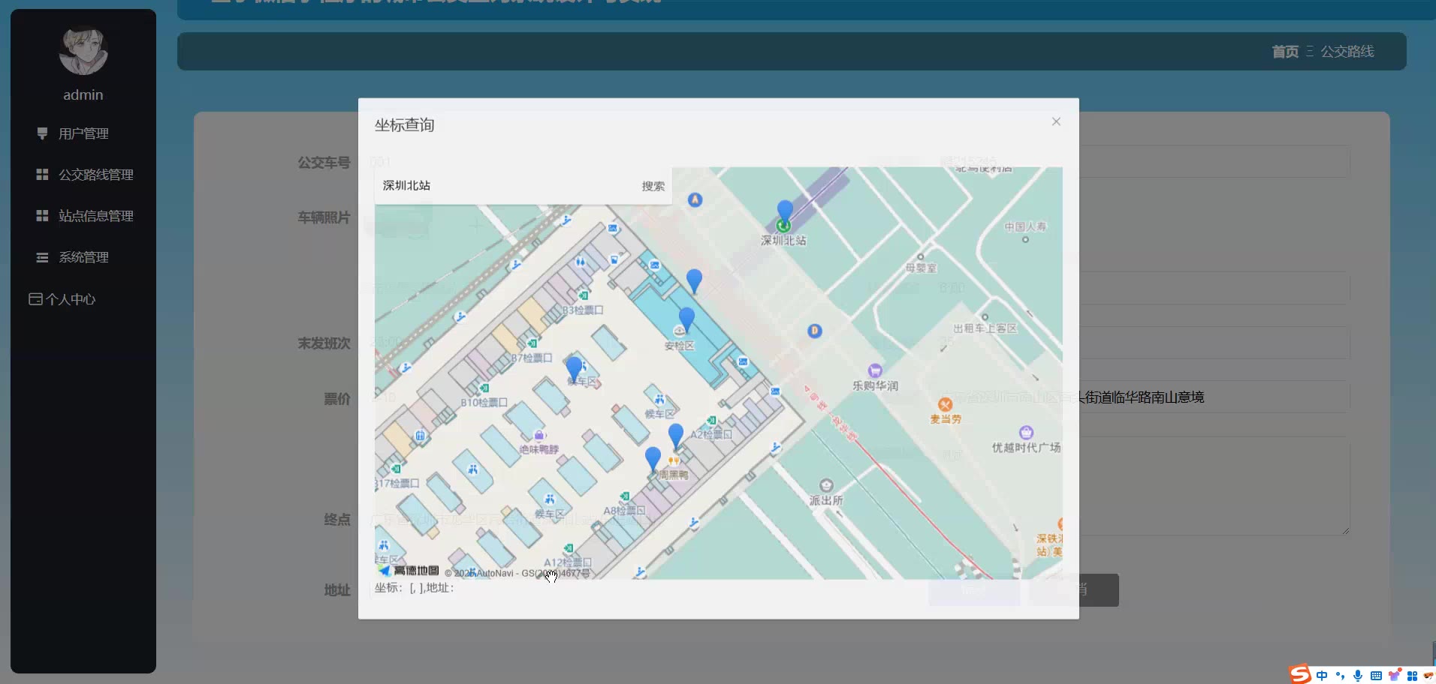Click the 派出所 police station icon
The image size is (1436, 684).
pos(826,485)
